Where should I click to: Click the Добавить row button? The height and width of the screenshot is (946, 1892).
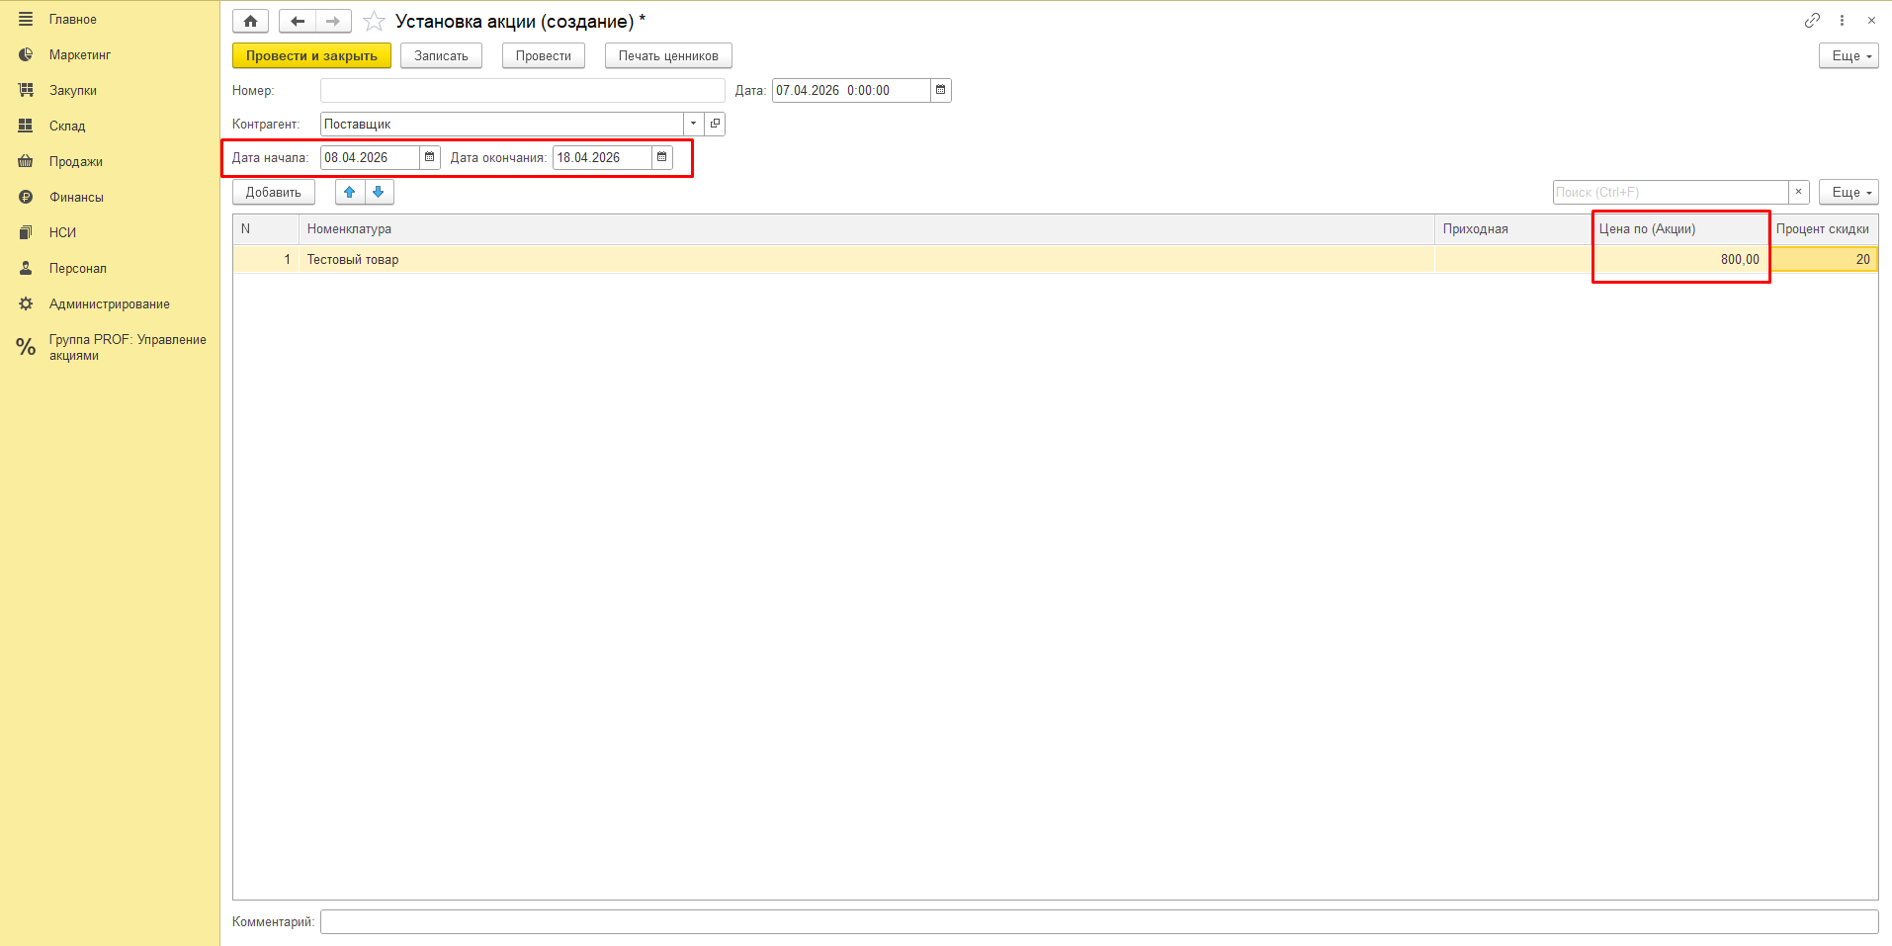point(274,192)
